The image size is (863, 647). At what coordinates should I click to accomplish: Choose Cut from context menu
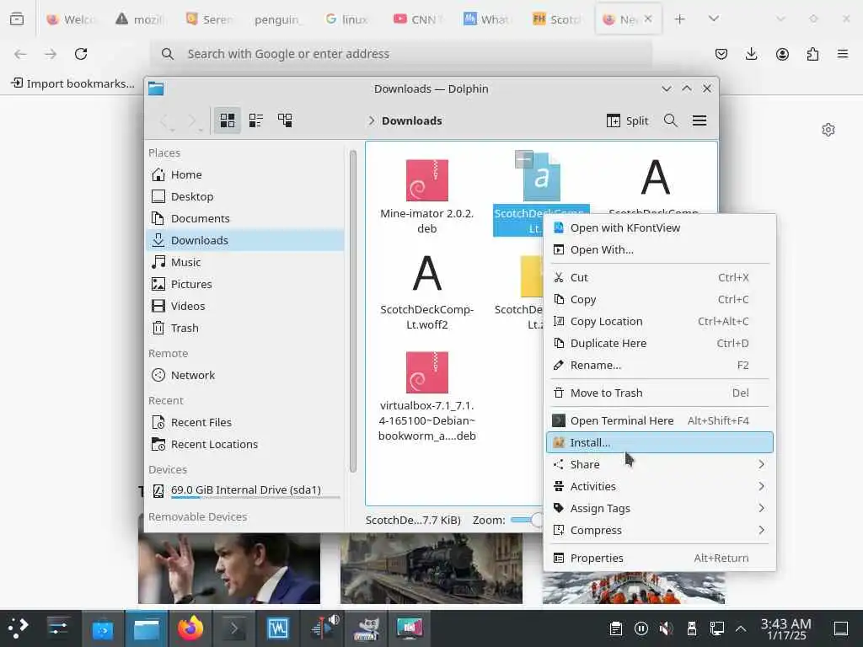pos(660,277)
